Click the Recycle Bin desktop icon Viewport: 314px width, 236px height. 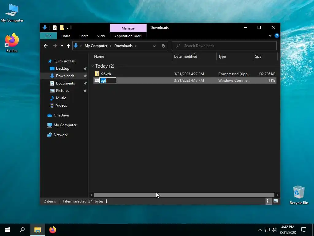(x=299, y=195)
